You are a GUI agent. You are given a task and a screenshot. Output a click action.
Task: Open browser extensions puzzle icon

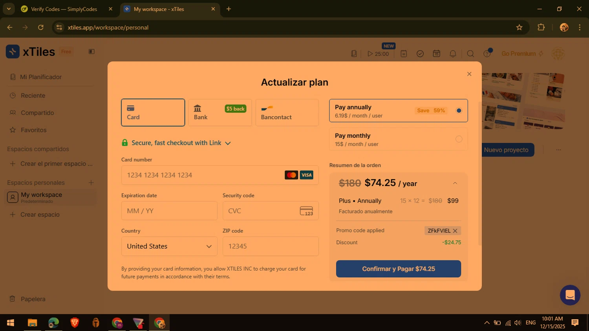(x=541, y=27)
